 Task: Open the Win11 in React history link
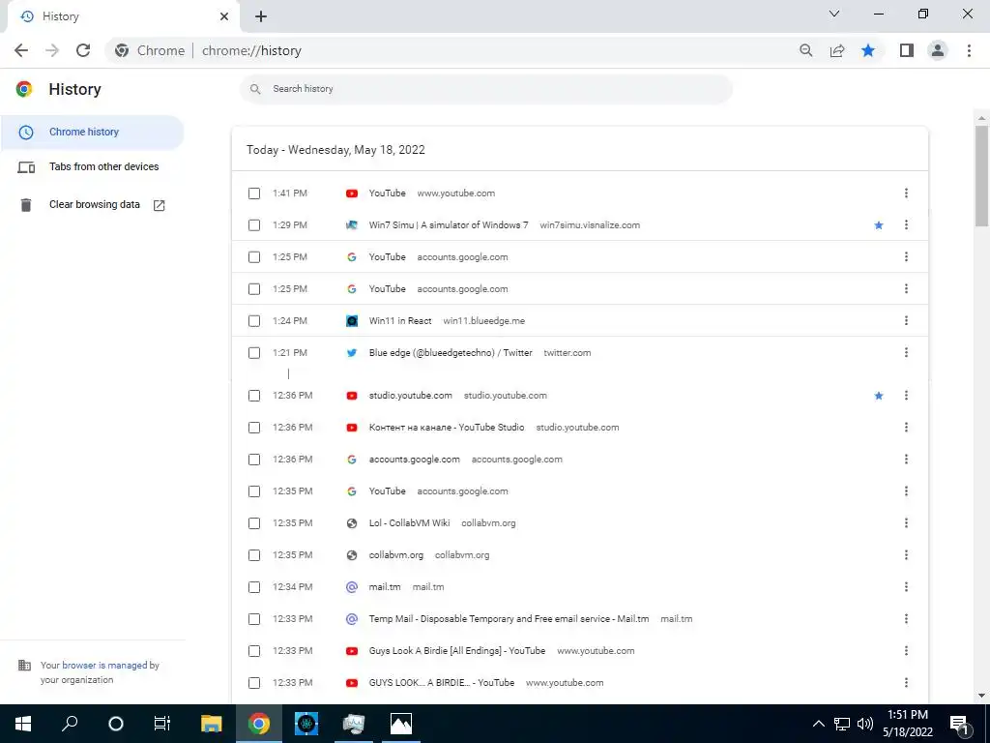click(400, 321)
